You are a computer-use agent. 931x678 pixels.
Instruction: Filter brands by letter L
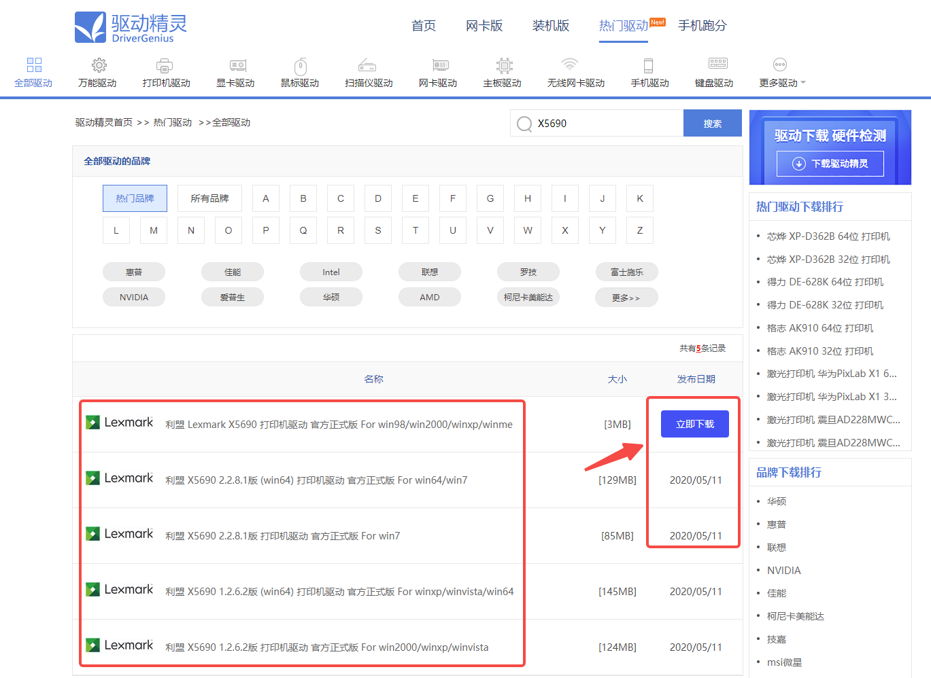coord(116,230)
